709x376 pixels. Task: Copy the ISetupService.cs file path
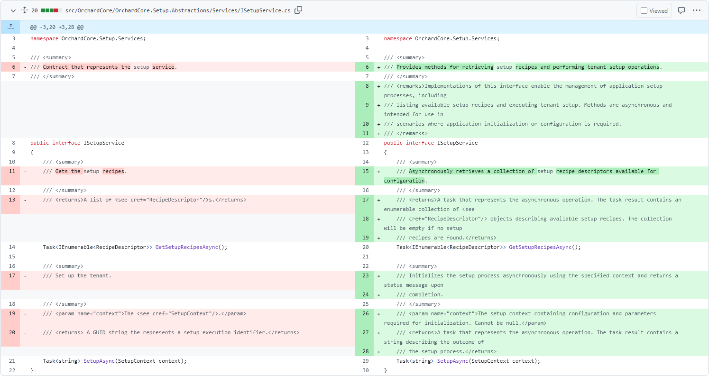tap(298, 10)
